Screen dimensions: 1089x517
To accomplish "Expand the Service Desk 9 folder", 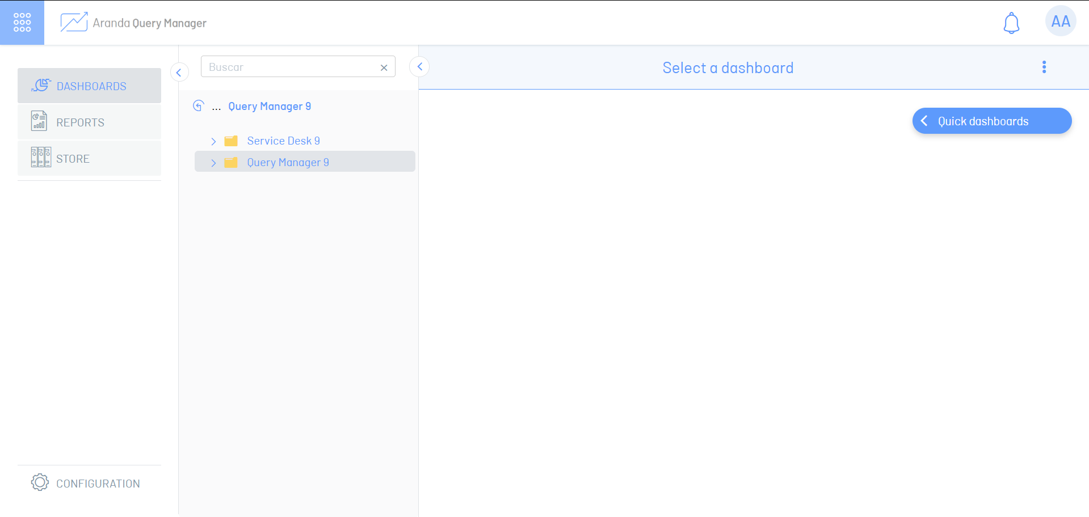I will (x=213, y=141).
